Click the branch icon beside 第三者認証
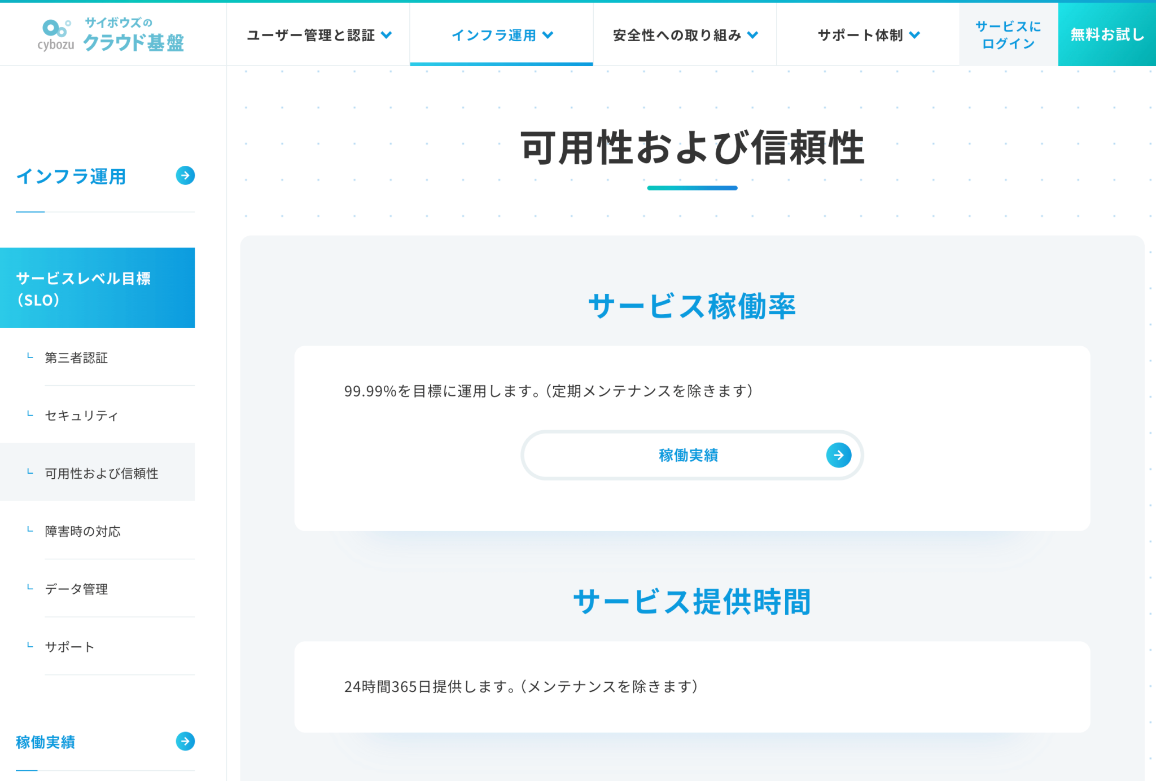1156x781 pixels. (29, 357)
